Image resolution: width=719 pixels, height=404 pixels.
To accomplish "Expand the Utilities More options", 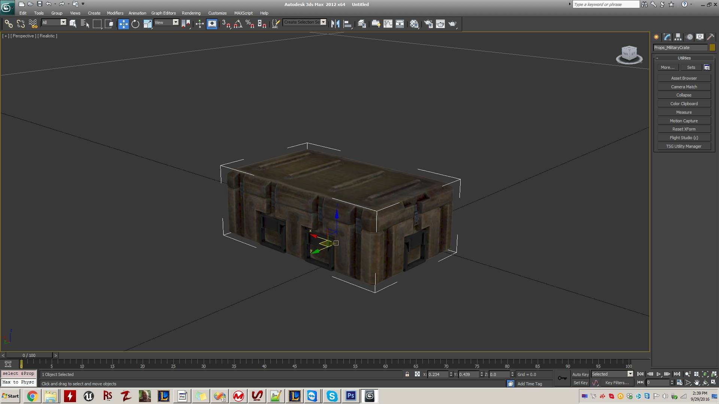I will pos(668,67).
